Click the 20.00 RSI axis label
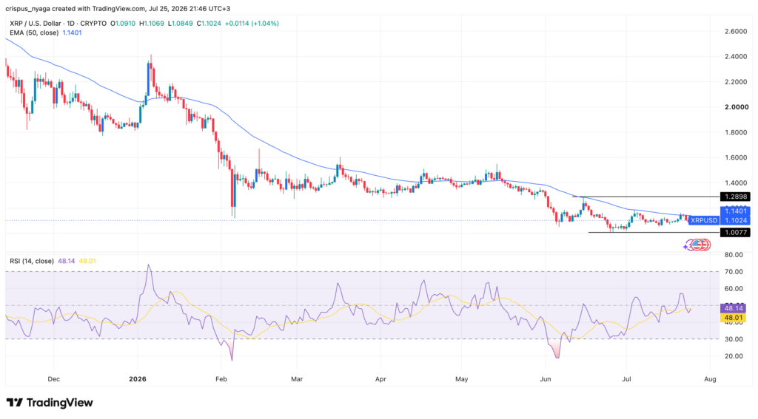Viewport: 758px width, 419px height. pos(734,356)
